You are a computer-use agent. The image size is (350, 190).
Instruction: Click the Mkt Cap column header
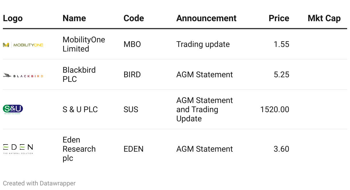tap(324, 18)
